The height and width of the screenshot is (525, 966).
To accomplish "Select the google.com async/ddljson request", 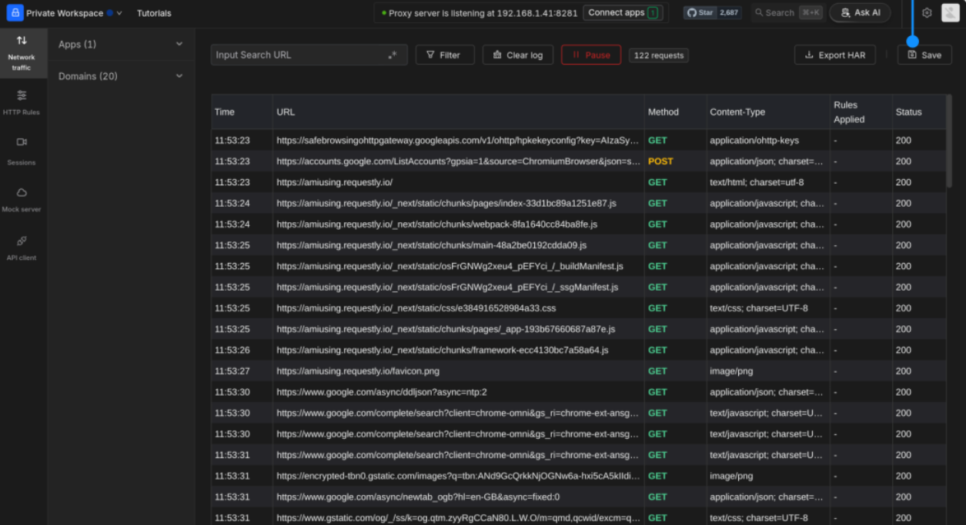I will tap(578, 392).
